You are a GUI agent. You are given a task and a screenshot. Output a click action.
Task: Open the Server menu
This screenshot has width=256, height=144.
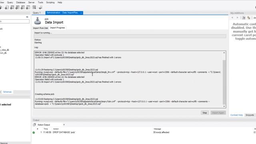click(x=31, y=2)
